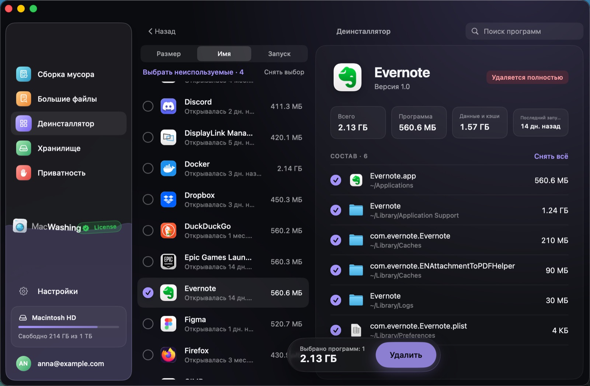Open the Большие файлы sidebar icon
590x386 pixels.
(24, 99)
